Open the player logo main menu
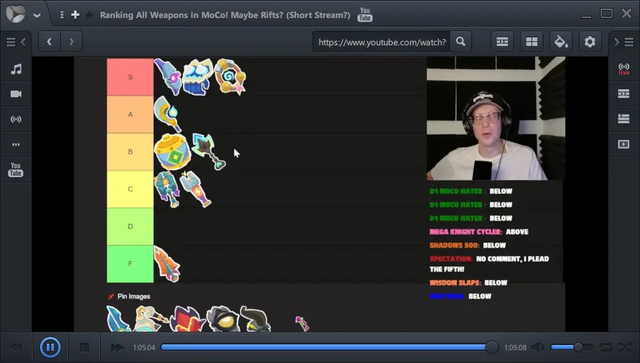This screenshot has height=363, width=640. pos(15,13)
